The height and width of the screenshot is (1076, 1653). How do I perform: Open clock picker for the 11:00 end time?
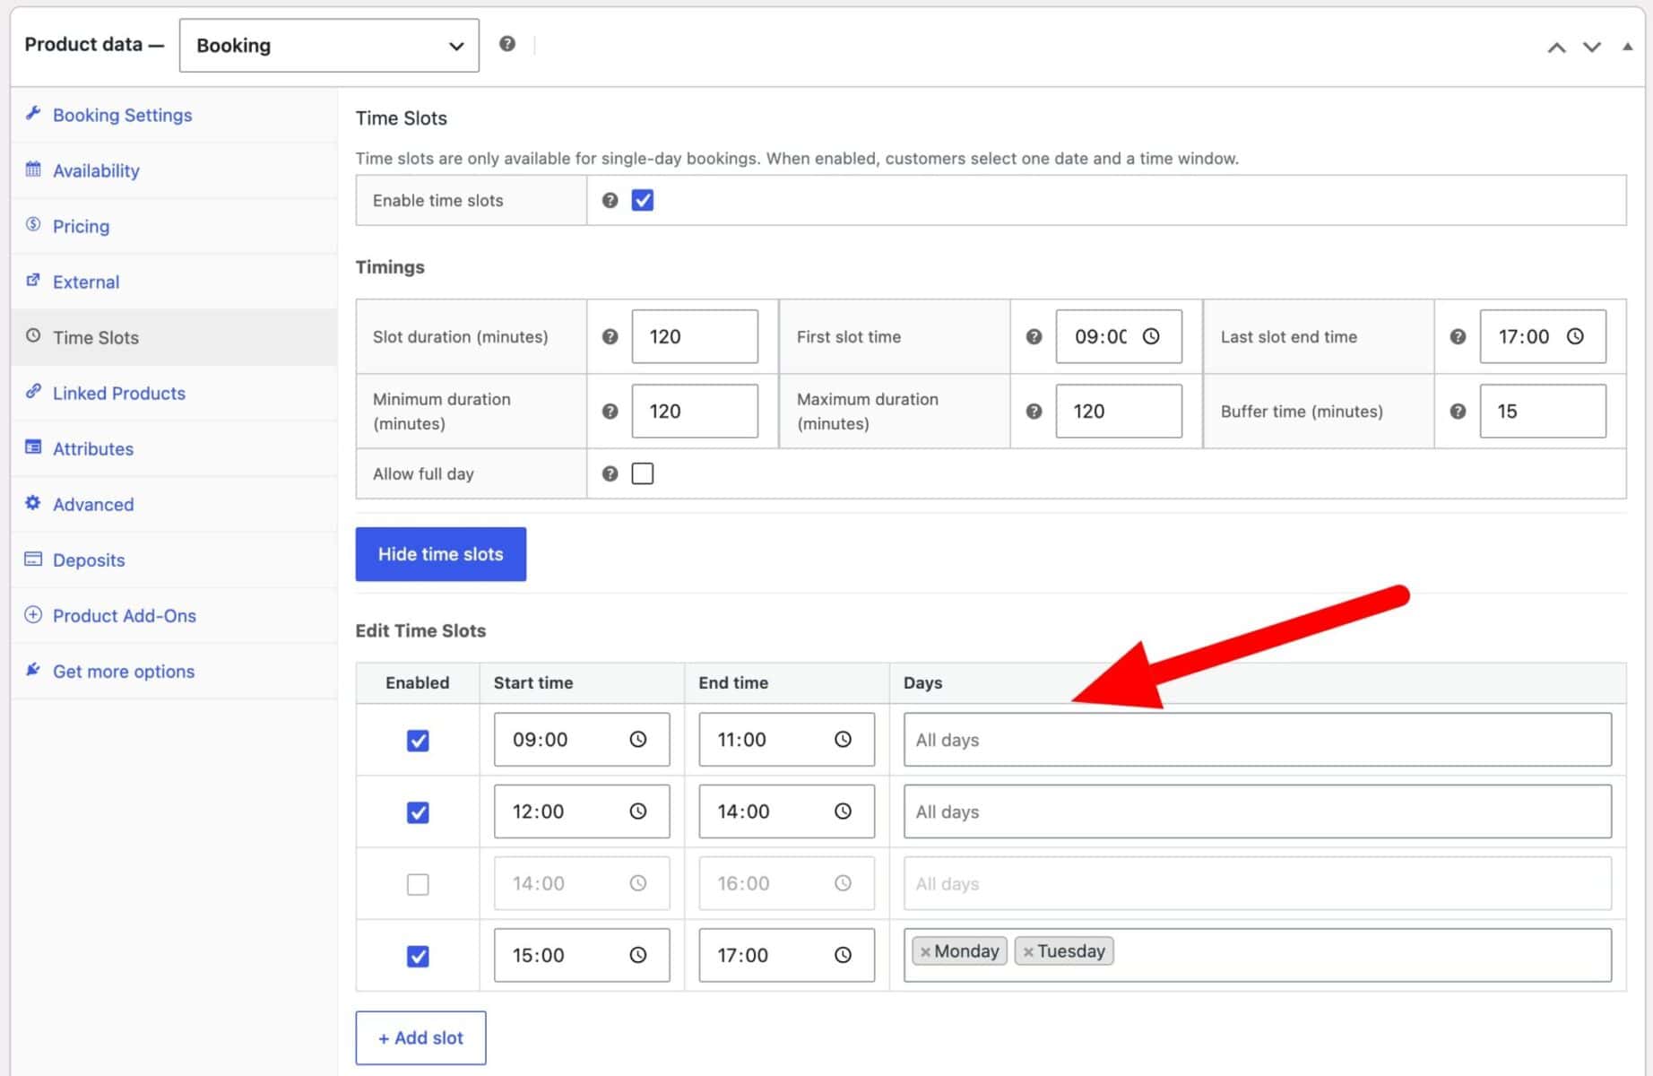[844, 740]
